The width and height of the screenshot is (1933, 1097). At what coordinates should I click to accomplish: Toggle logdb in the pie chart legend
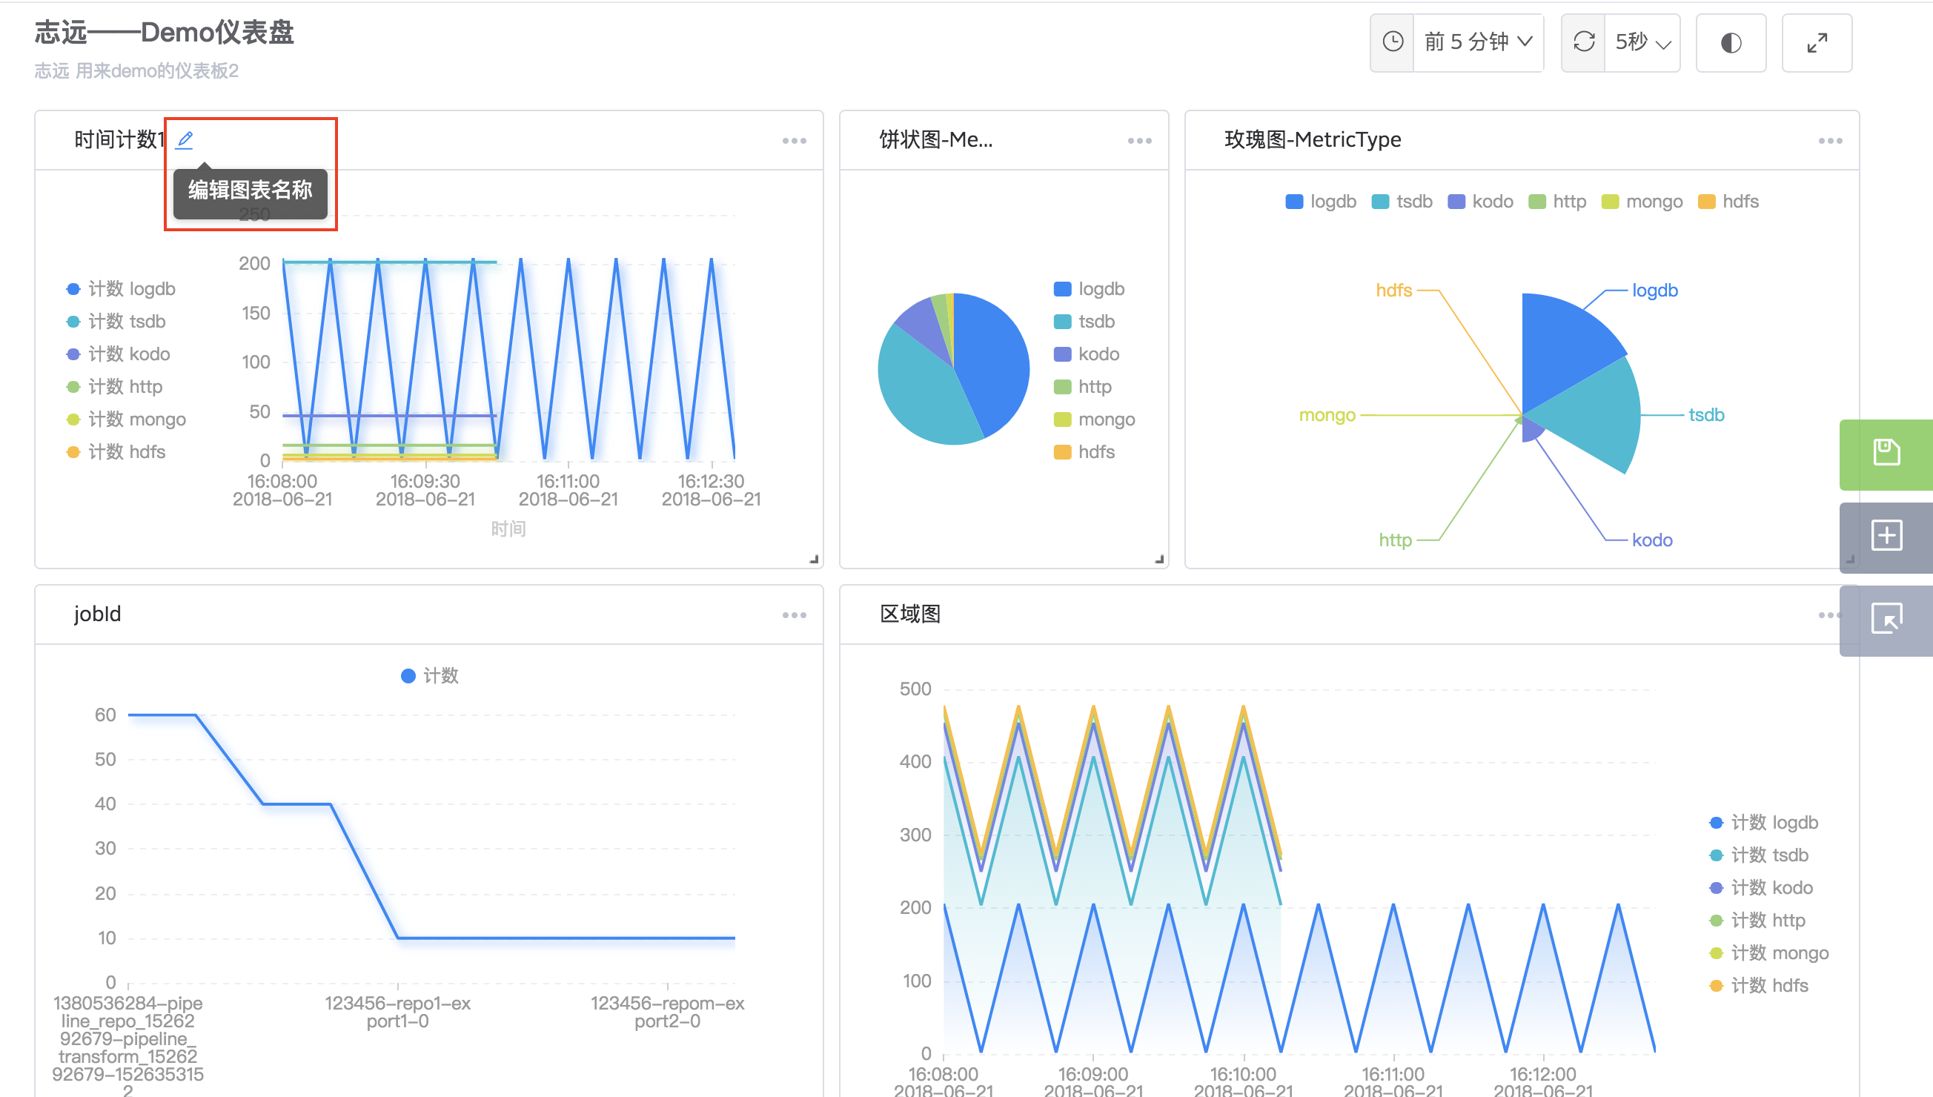(1089, 288)
